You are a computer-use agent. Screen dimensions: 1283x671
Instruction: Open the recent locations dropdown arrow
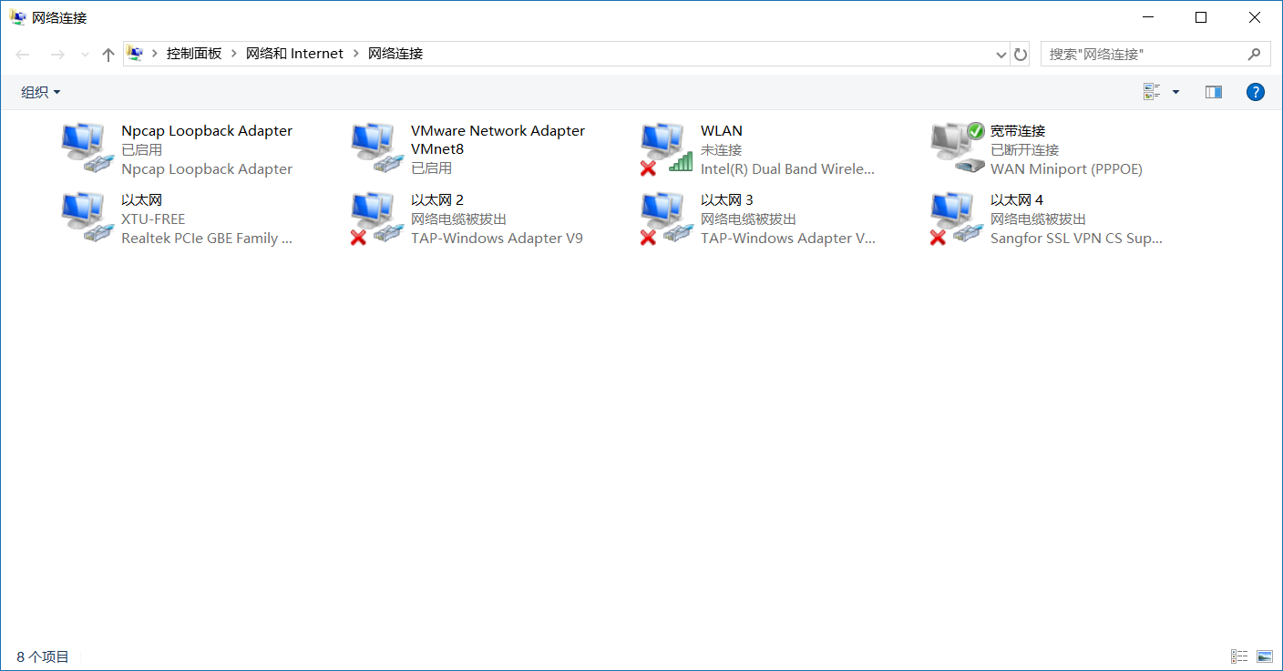point(85,55)
